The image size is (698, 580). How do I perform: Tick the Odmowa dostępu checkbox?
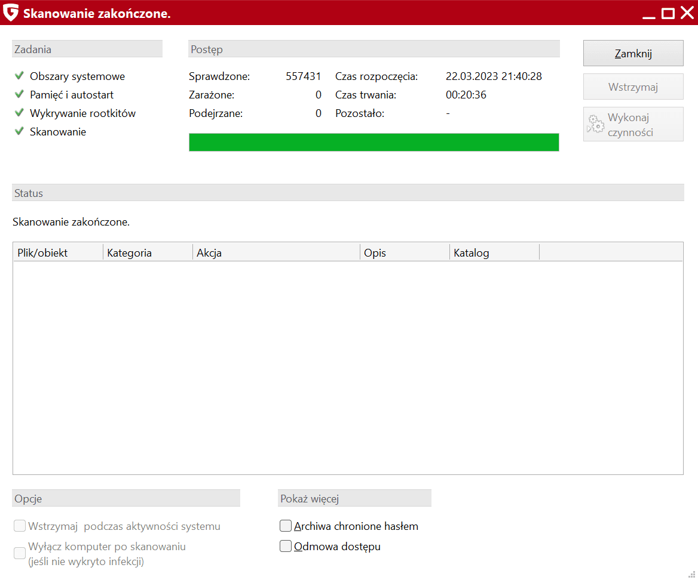(286, 546)
